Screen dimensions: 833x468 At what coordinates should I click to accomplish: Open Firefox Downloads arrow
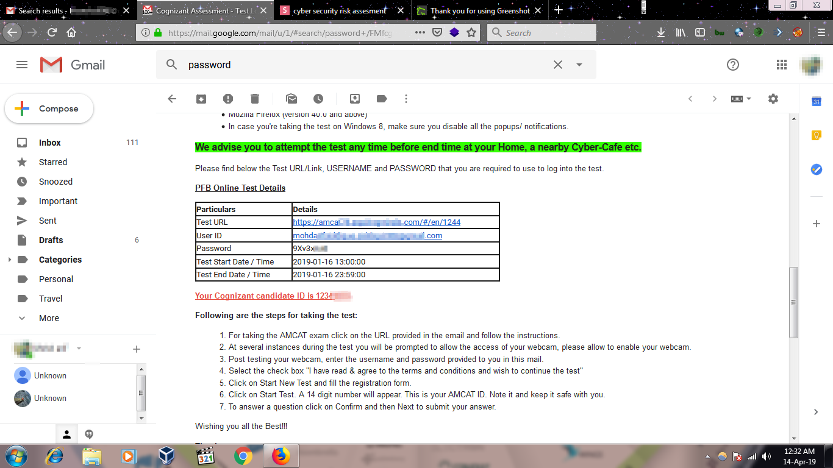(x=661, y=33)
